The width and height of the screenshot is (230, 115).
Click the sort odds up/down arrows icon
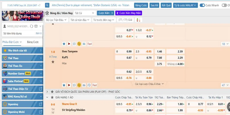click(x=138, y=20)
